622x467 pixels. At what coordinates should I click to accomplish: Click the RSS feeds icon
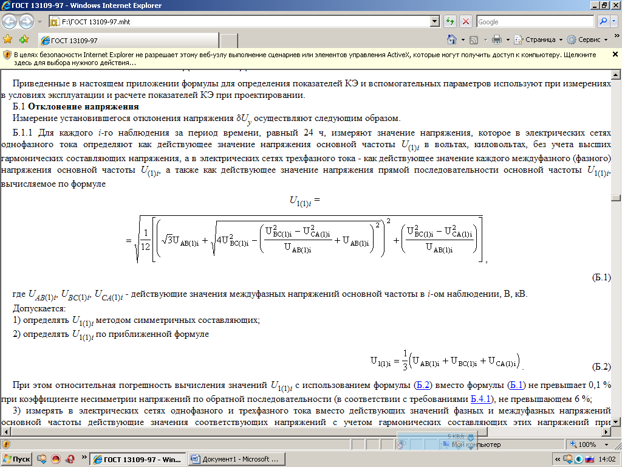(474, 40)
